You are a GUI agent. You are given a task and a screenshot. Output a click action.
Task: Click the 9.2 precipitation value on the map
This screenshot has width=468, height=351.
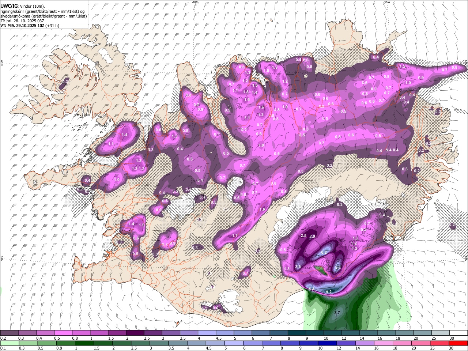(x=328, y=292)
